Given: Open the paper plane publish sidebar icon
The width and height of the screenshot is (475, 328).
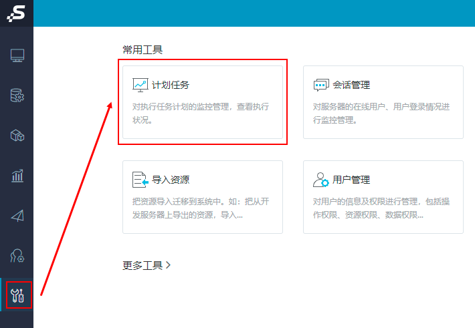Looking at the screenshot, I should (x=17, y=216).
